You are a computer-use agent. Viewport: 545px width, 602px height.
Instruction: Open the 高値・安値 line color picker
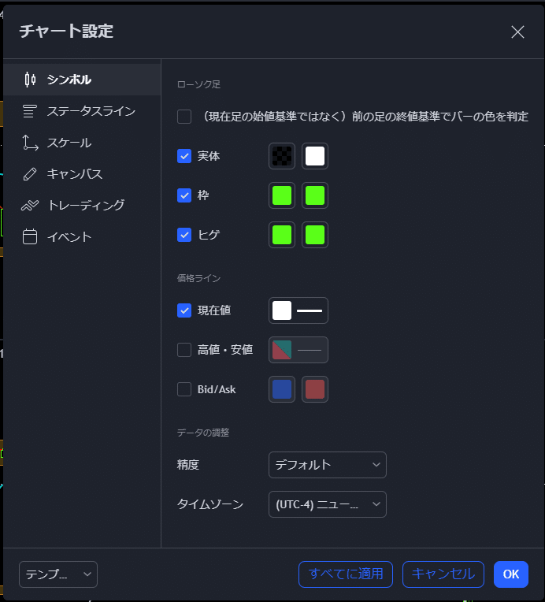click(x=298, y=350)
